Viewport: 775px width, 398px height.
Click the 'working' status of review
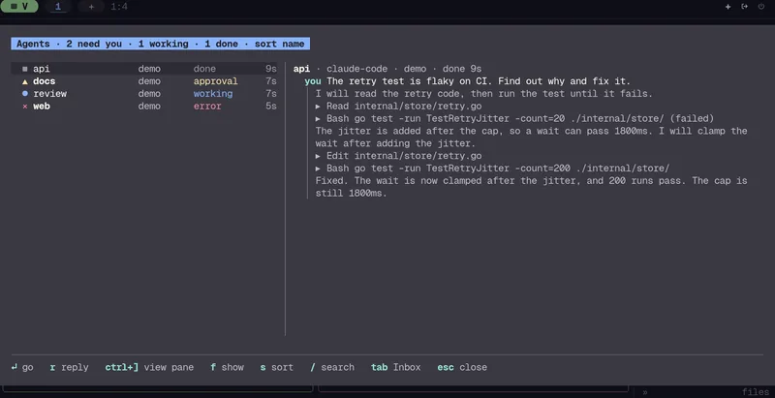(x=213, y=94)
